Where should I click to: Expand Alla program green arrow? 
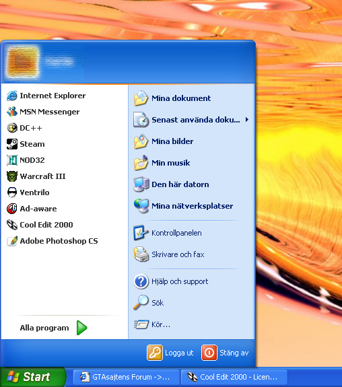[81, 328]
